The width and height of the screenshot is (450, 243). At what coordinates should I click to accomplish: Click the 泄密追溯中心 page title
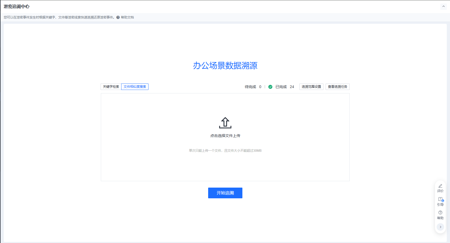point(17,6)
